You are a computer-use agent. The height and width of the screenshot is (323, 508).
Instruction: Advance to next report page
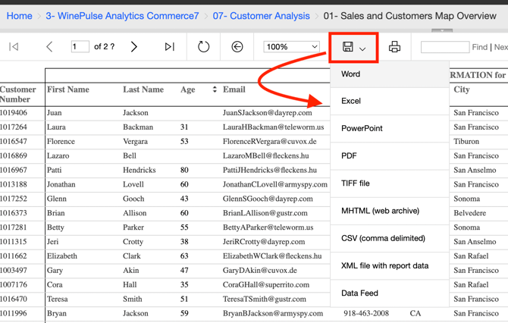[134, 47]
